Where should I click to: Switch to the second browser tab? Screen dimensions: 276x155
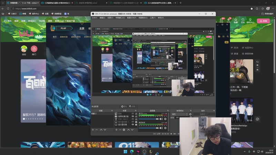click(57, 3)
